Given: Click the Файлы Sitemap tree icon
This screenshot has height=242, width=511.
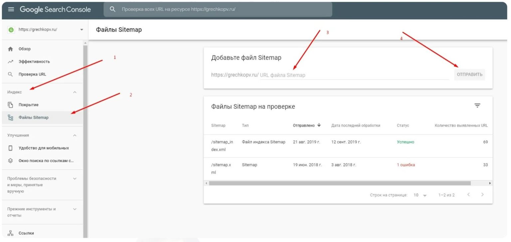Looking at the screenshot, I should coord(10,118).
